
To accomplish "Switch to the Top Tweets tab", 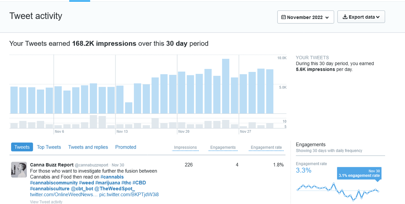I will point(49,147).
